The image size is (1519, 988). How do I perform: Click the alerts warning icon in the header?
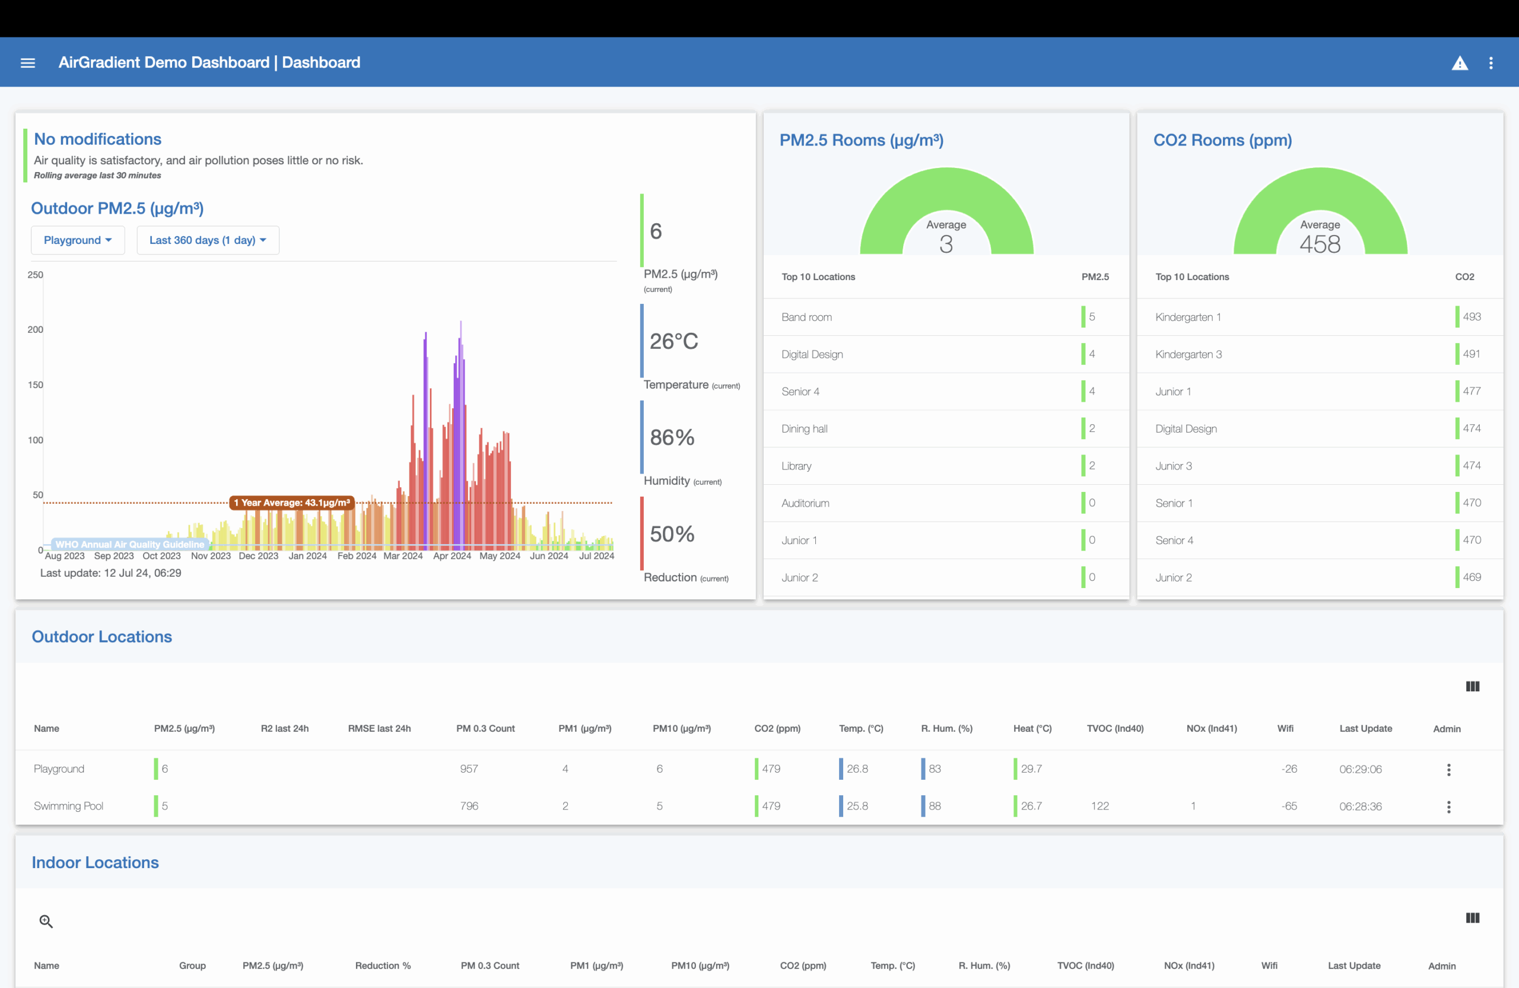click(1460, 62)
